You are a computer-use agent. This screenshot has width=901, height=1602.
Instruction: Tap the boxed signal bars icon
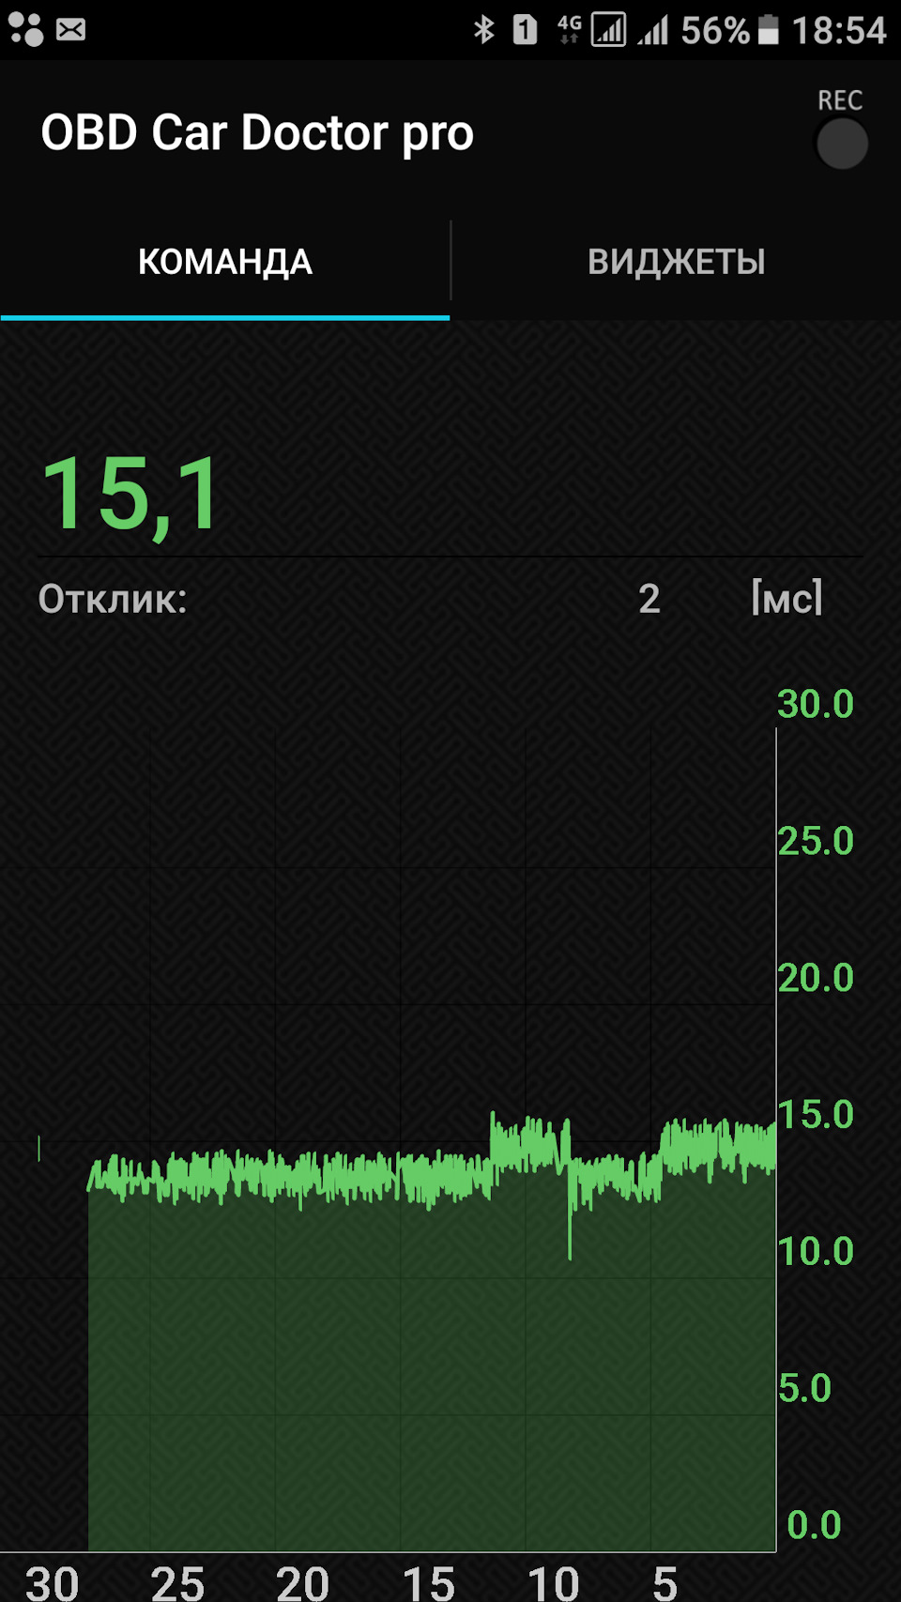click(x=609, y=30)
